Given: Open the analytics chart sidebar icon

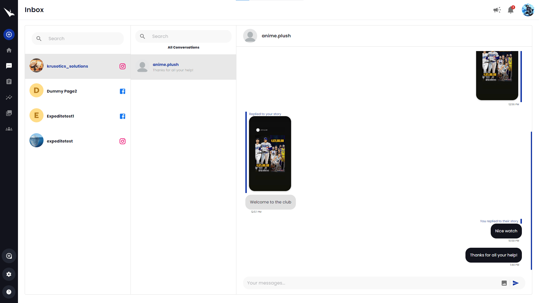Looking at the screenshot, I should 9,97.
